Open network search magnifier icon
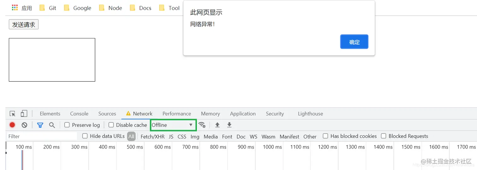This screenshot has height=170, width=477. (x=52, y=125)
